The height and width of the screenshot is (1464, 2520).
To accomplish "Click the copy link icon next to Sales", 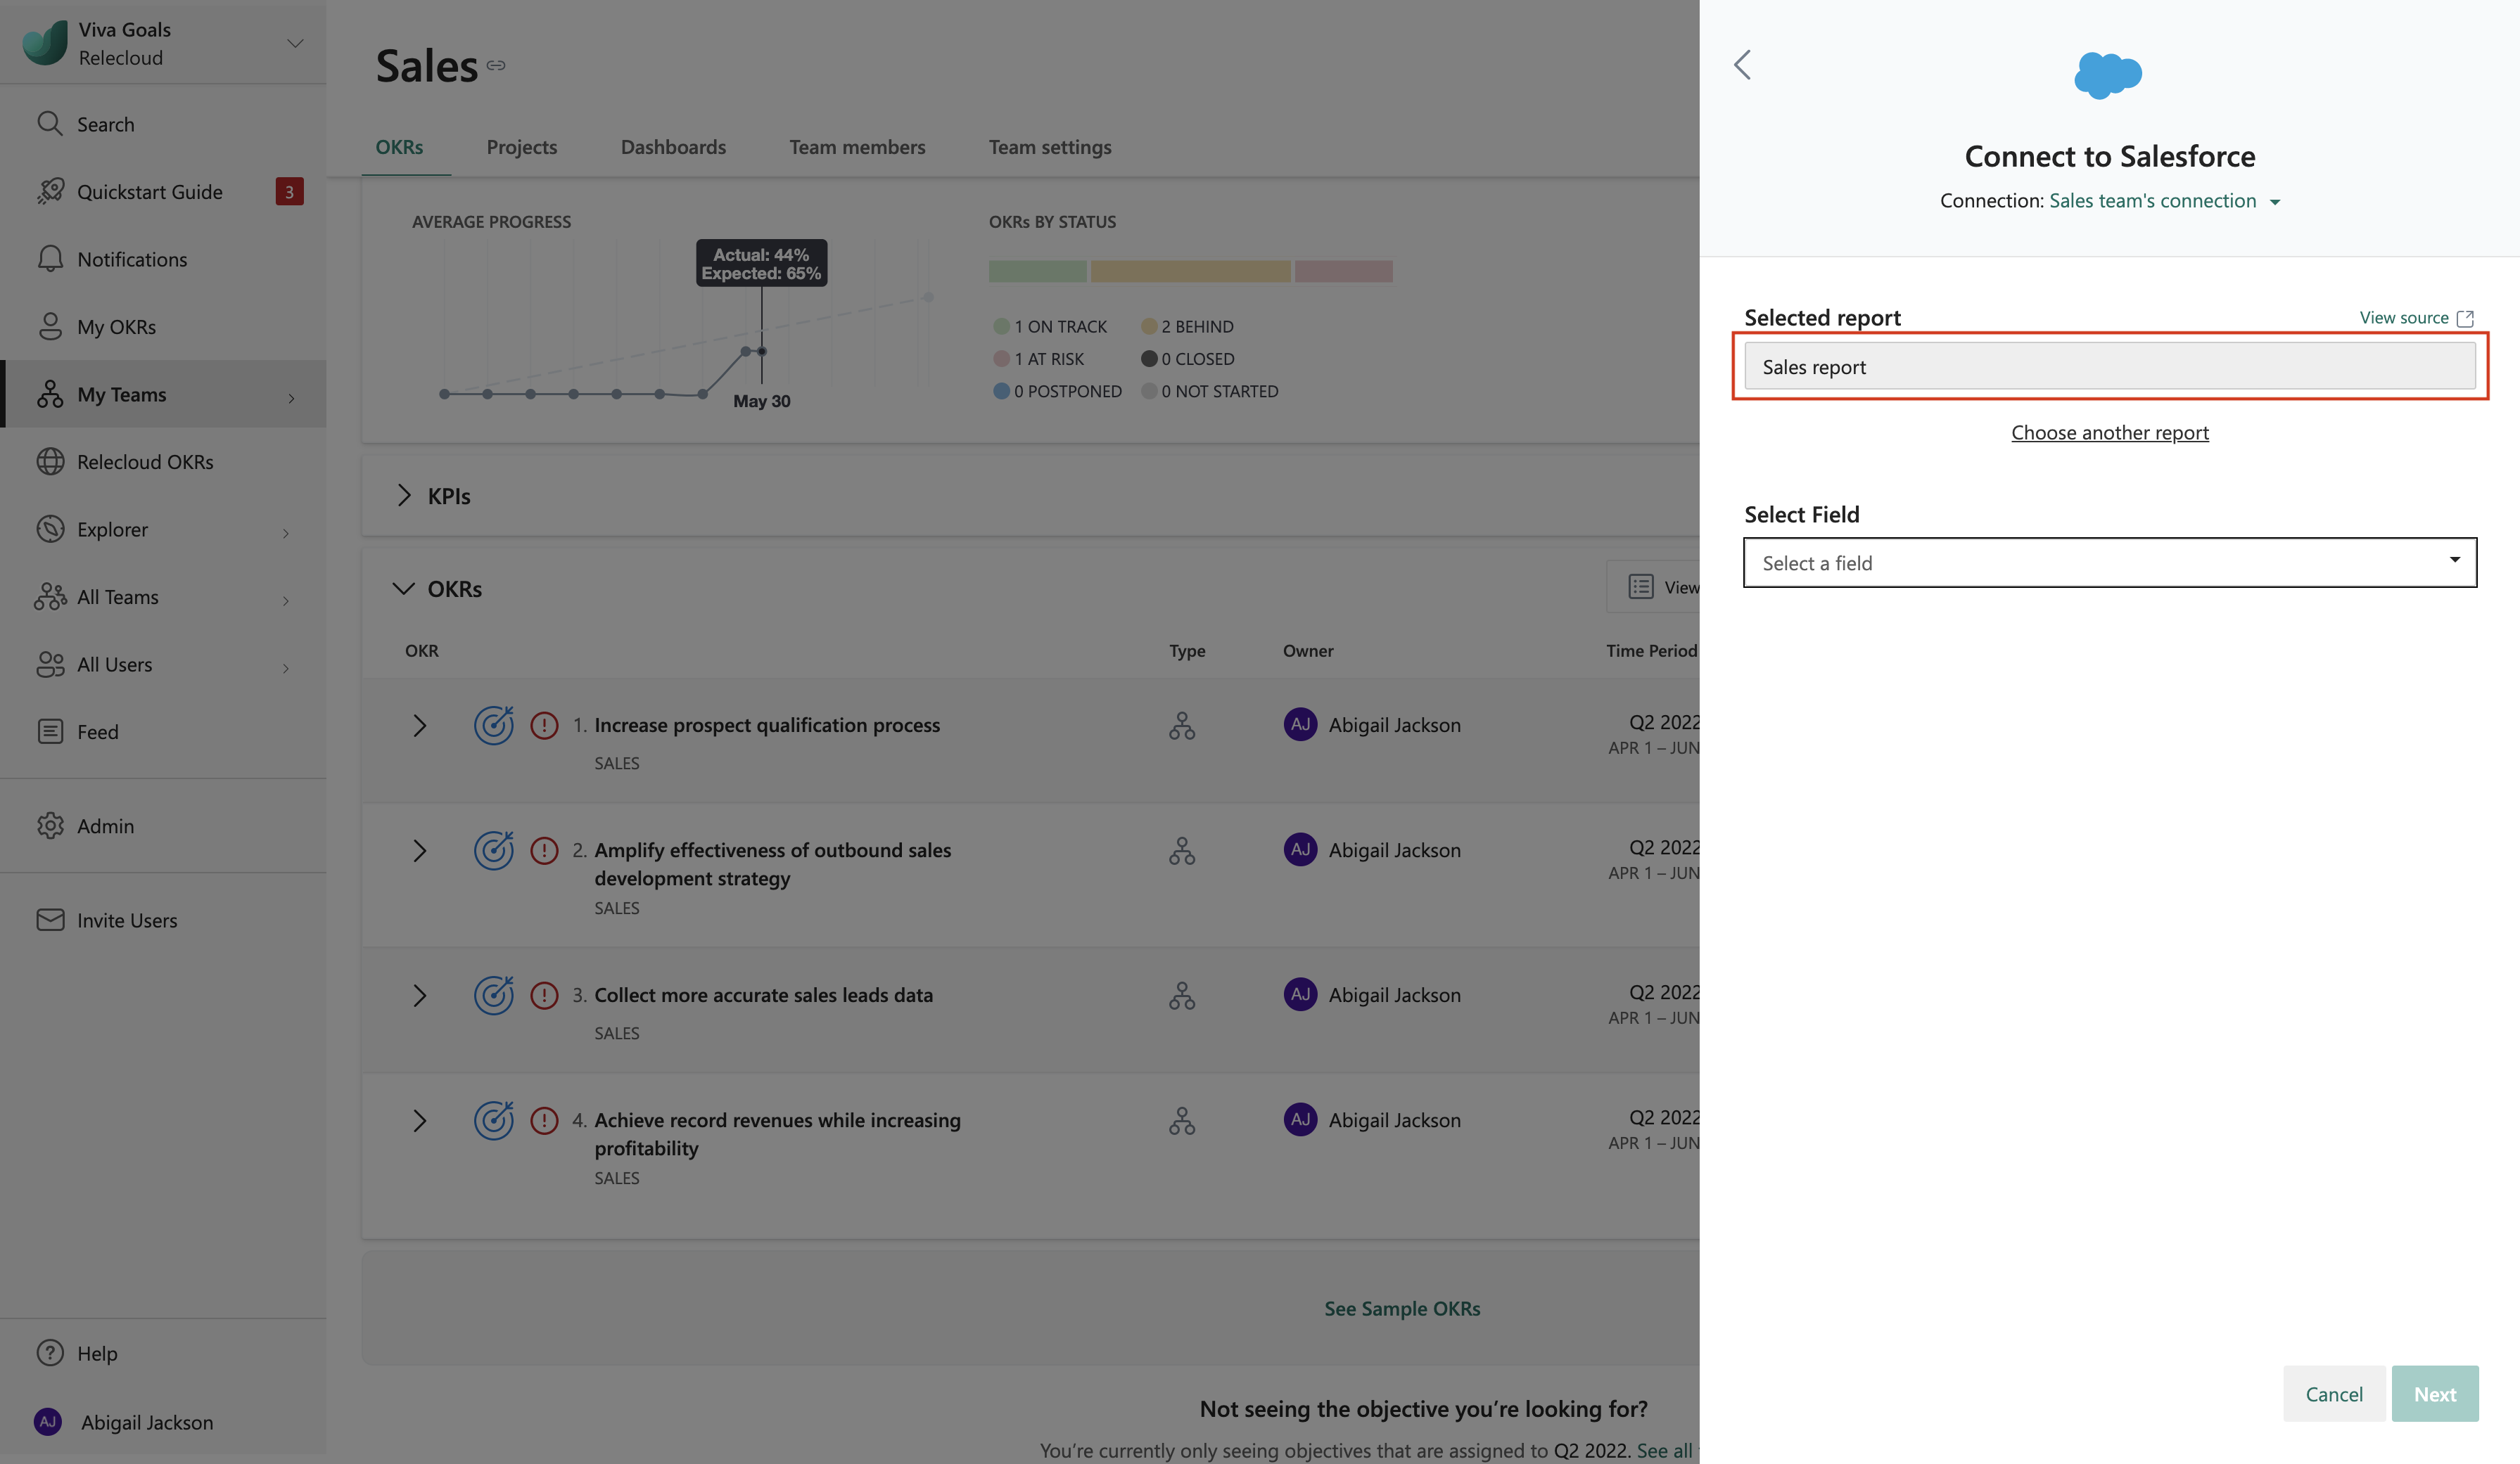I will [x=496, y=66].
